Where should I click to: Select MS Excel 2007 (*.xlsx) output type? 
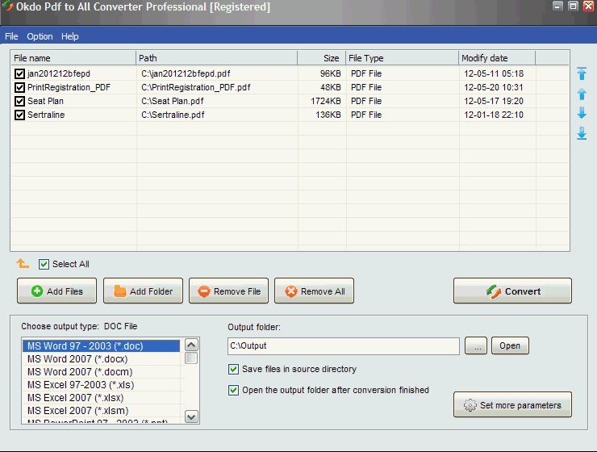102,398
